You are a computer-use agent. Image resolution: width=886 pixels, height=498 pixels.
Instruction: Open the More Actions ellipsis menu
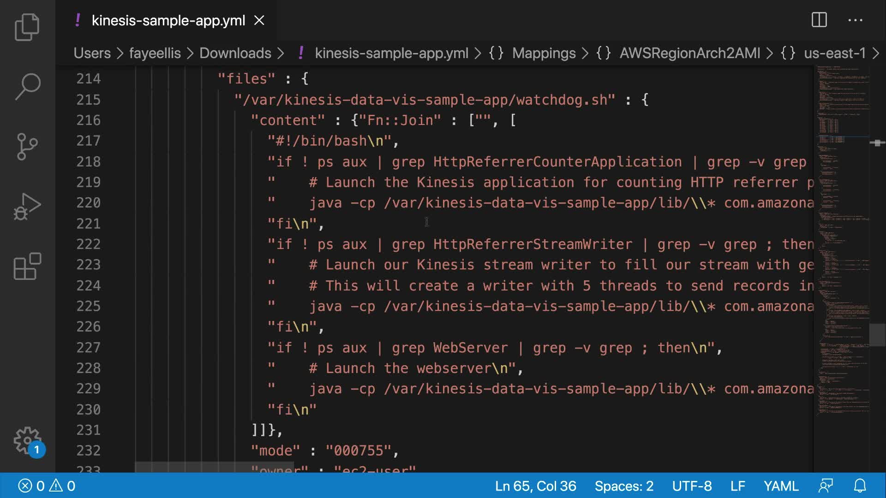click(855, 20)
